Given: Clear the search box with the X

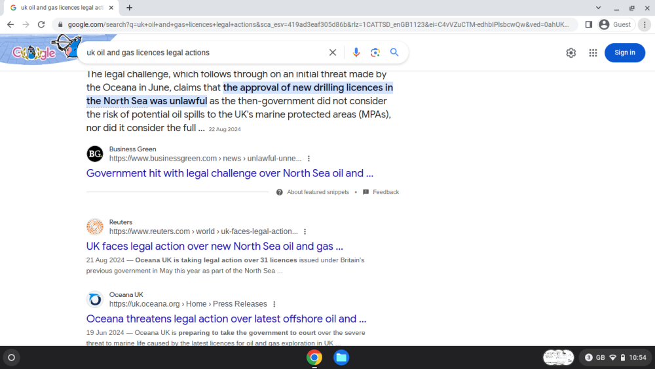Looking at the screenshot, I should (x=333, y=52).
